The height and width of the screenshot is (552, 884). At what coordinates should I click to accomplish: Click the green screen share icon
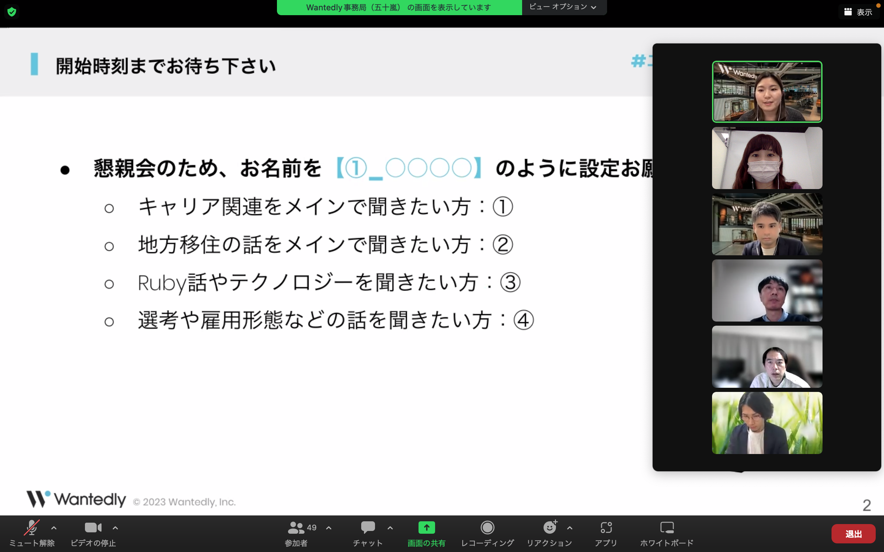click(x=427, y=528)
